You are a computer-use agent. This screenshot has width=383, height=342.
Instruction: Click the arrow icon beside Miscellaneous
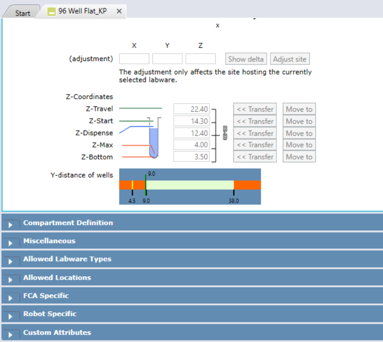(11, 243)
